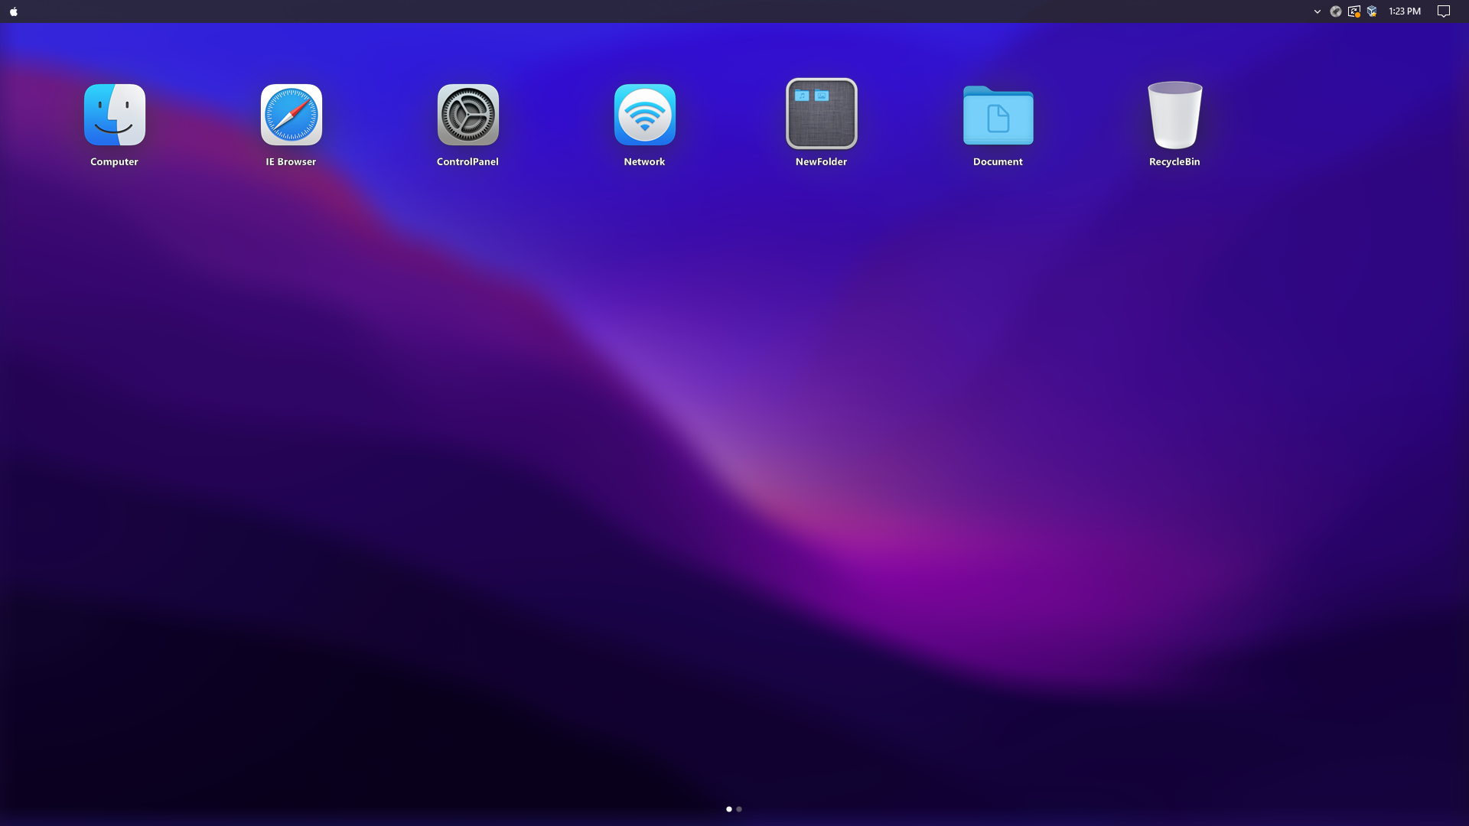This screenshot has width=1469, height=826.
Task: Expand hidden tray icons chevron
Action: [x=1318, y=11]
